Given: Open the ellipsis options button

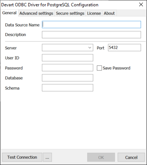Looking at the screenshot, I should (x=47, y=157).
